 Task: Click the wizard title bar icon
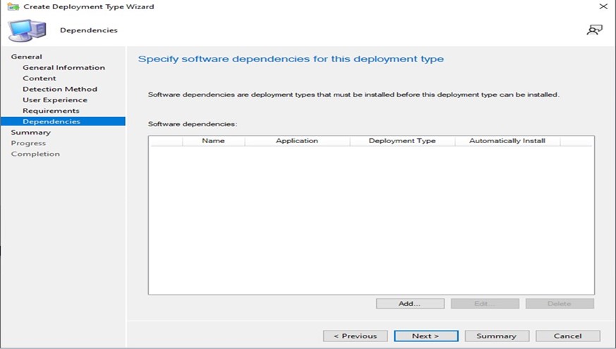(13, 6)
